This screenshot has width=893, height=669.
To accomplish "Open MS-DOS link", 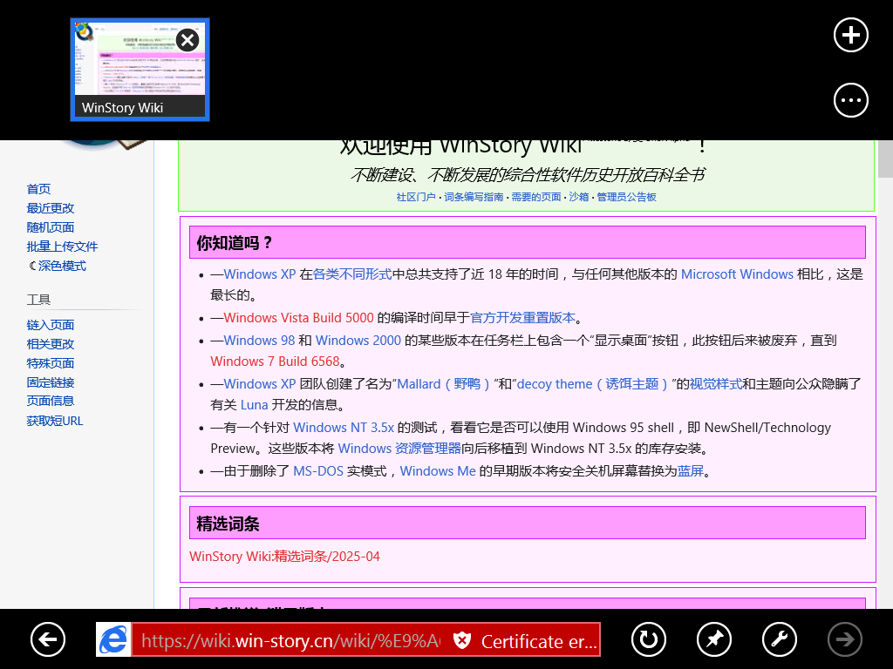I will (x=318, y=471).
